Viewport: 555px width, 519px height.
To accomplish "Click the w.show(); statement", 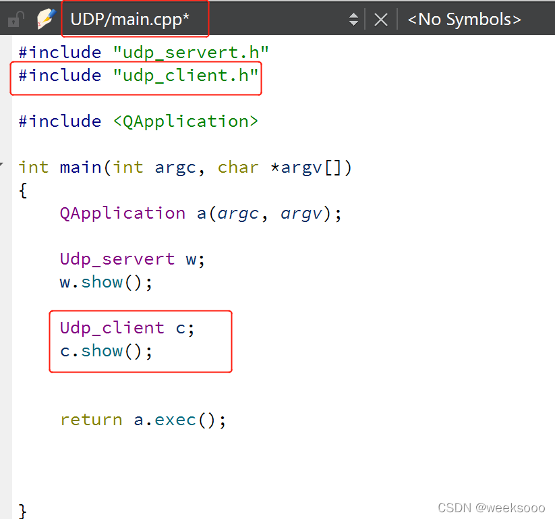I will [x=106, y=282].
